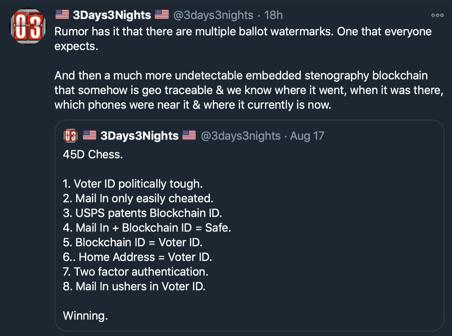Click the 'Rumor has it' tweet text
The width and height of the screenshot is (452, 336).
(243, 39)
